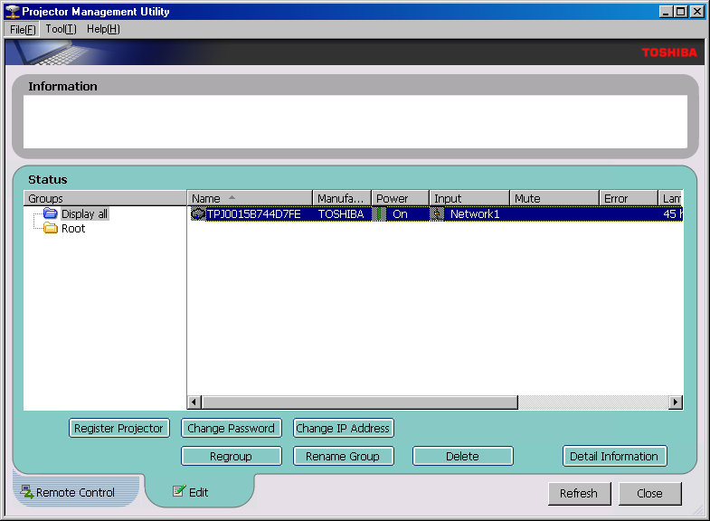Select Display all in Groups tree
The width and height of the screenshot is (710, 521).
click(85, 213)
